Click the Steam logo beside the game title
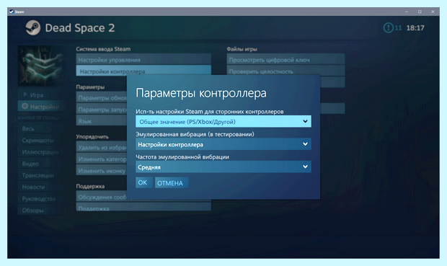 [x=32, y=27]
